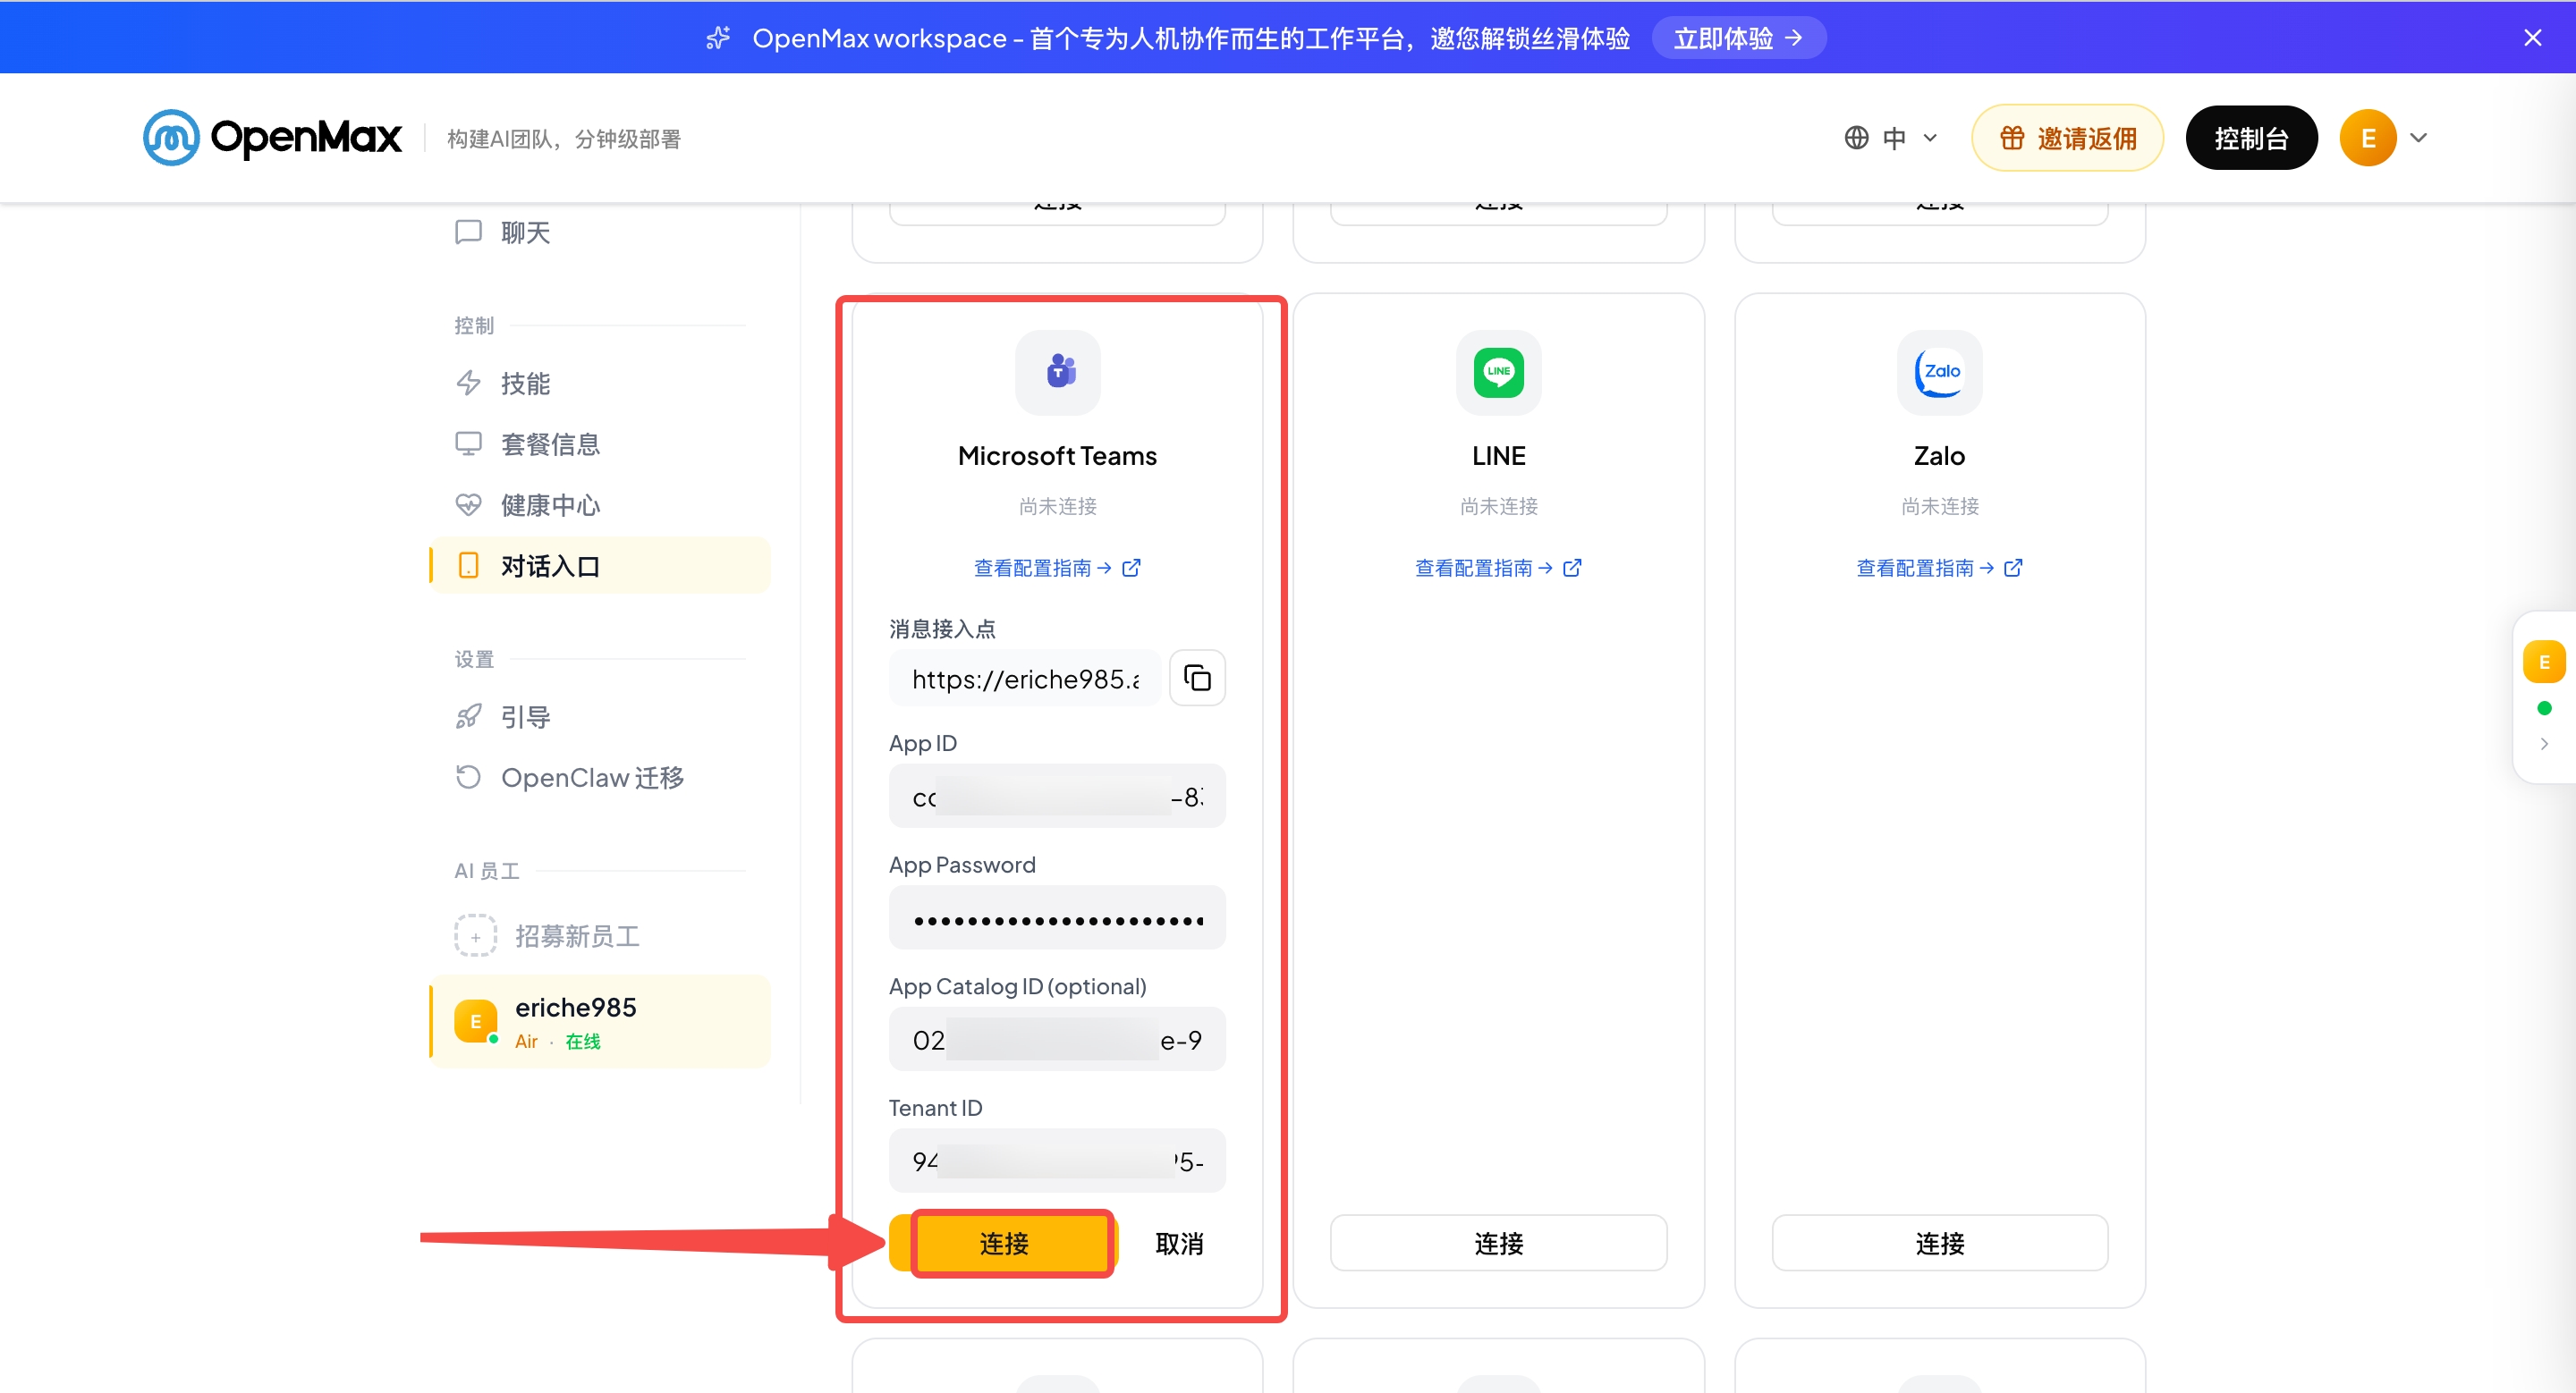Click the App Catalog ID field
2576x1393 pixels.
pyautogui.click(x=1057, y=1039)
